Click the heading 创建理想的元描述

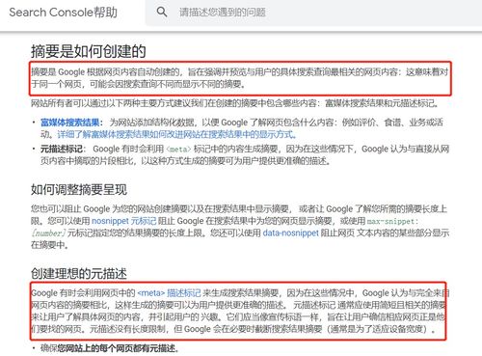(x=79, y=274)
